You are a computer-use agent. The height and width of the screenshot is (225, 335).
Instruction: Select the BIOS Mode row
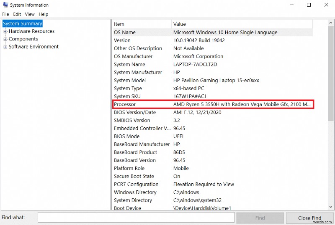(213, 136)
